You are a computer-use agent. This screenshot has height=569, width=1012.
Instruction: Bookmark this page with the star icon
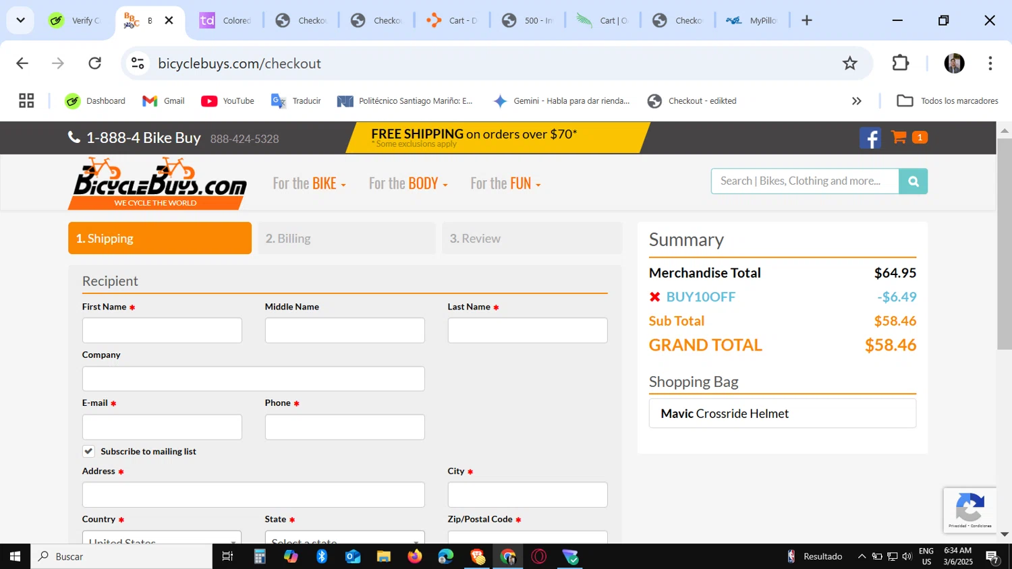point(850,63)
